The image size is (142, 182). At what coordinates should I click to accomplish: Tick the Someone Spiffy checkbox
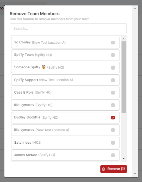pos(113,68)
